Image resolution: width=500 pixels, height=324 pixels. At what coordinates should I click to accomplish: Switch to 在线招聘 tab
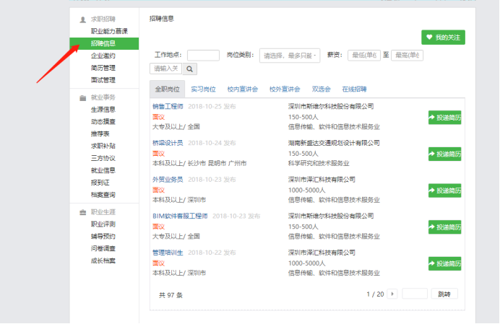point(354,89)
